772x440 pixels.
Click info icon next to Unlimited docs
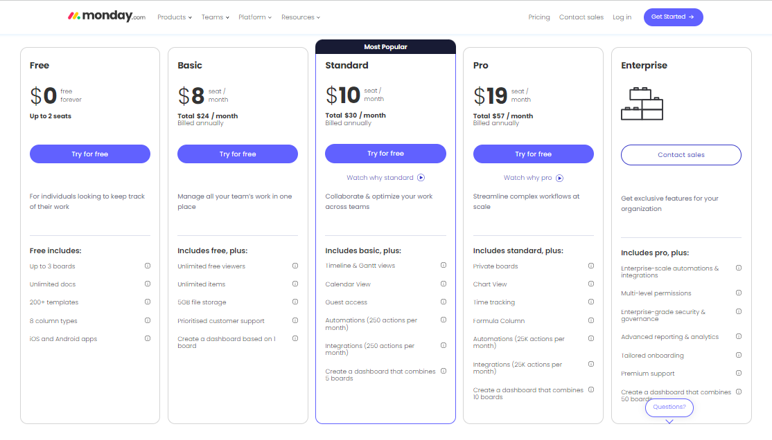pos(148,284)
